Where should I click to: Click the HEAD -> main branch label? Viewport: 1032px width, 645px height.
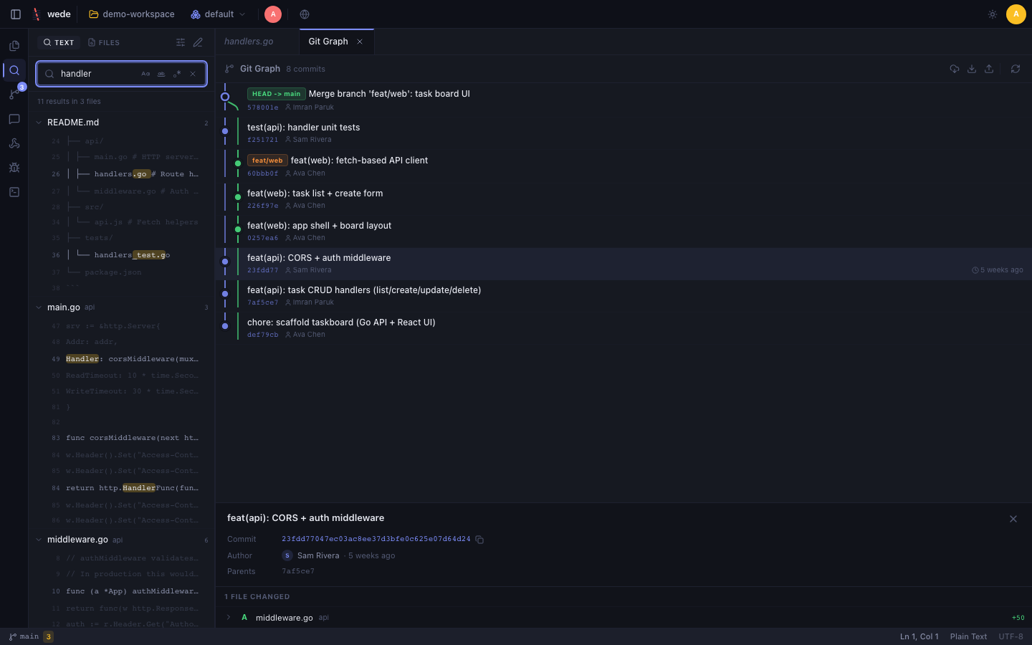(x=277, y=94)
